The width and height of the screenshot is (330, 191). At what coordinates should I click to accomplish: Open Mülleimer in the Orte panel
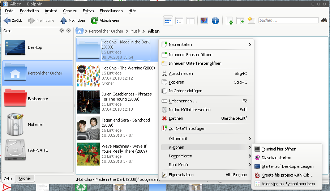click(38, 124)
